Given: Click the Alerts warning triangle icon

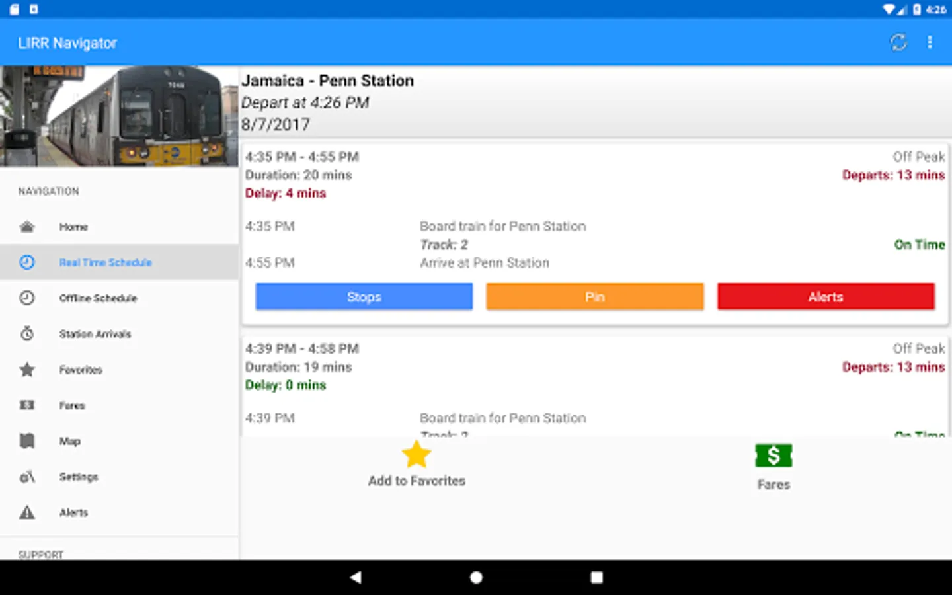Looking at the screenshot, I should coord(27,512).
